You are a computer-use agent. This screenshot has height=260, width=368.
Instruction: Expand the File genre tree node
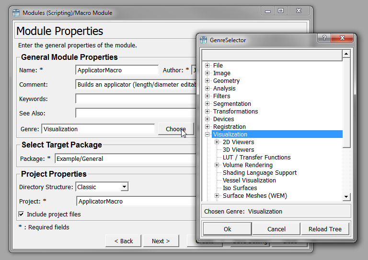pyautogui.click(x=207, y=66)
